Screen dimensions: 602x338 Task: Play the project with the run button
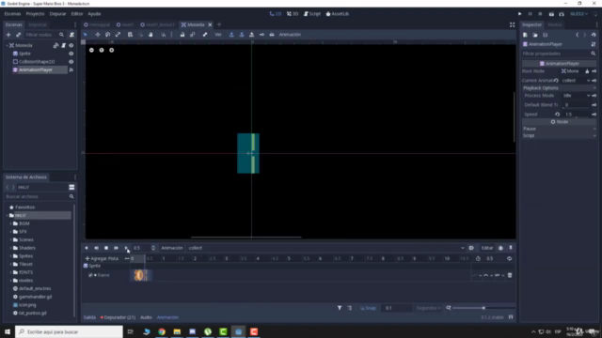click(x=520, y=14)
